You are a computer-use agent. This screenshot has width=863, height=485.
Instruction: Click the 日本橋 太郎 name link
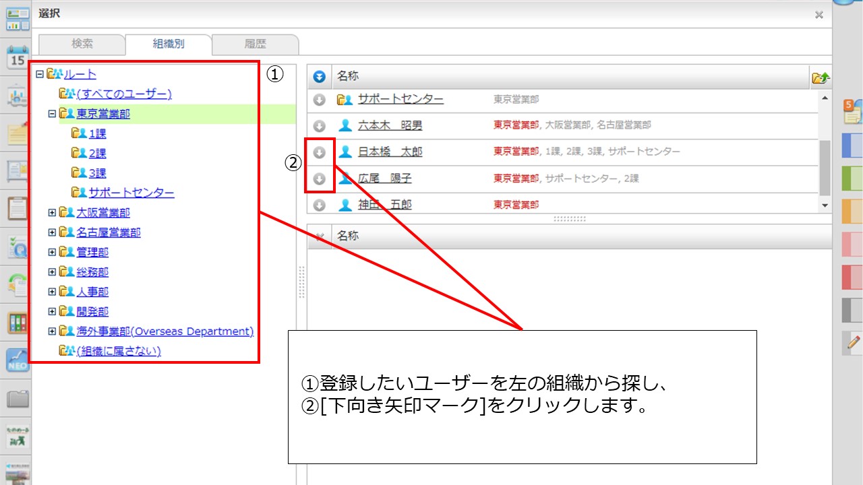pos(390,152)
